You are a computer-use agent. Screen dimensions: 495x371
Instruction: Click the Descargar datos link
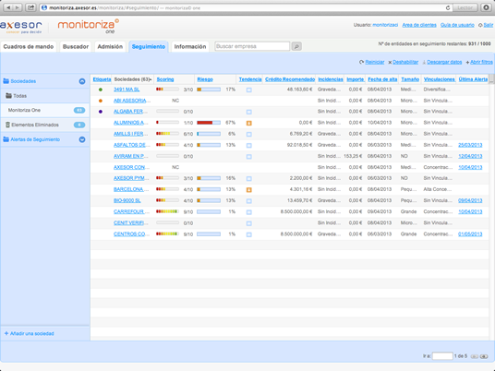(444, 62)
